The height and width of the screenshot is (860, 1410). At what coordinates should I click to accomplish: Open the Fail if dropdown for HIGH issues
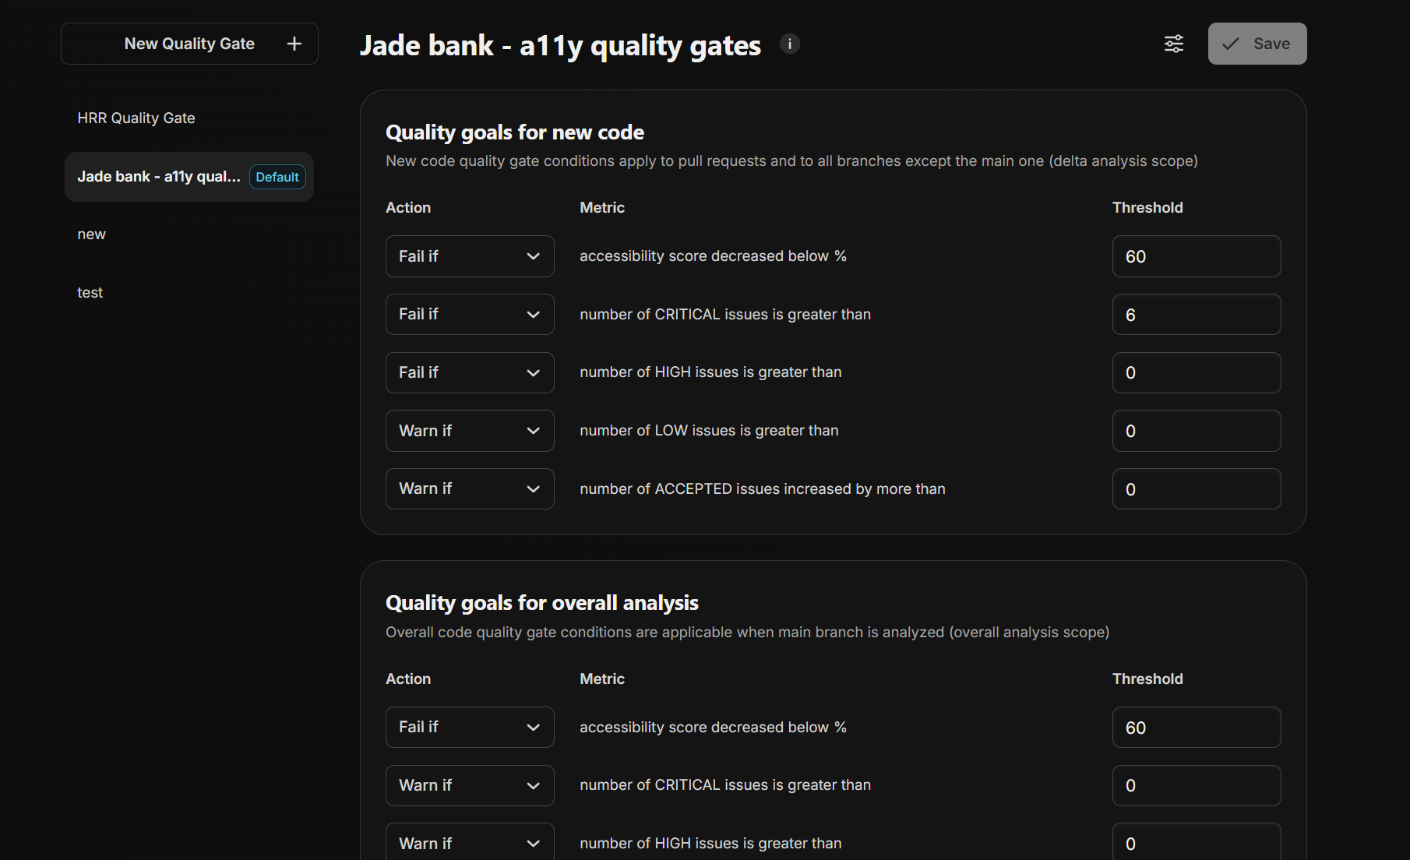469,372
